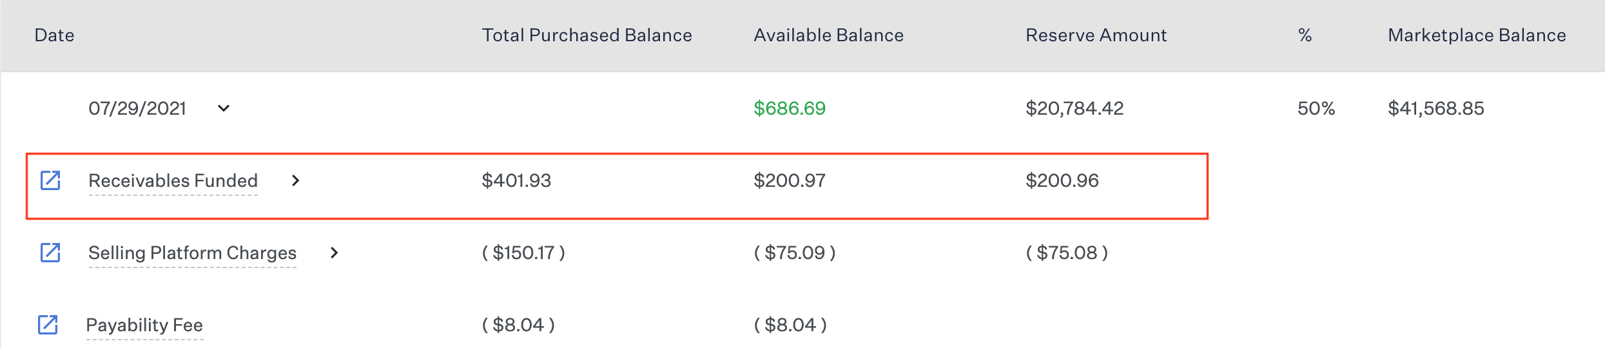1605x348 pixels.
Task: Sort by Date column header
Action: [x=54, y=35]
